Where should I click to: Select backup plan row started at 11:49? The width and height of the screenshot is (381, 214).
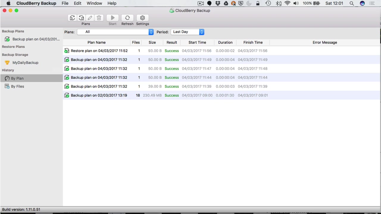click(x=221, y=60)
